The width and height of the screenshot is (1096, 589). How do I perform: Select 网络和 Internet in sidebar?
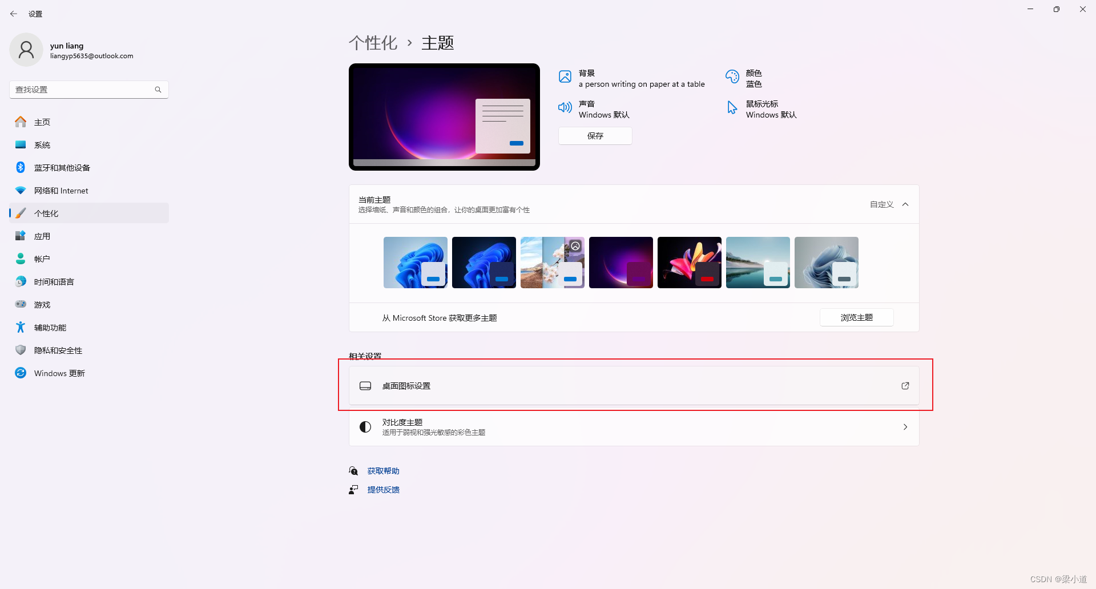coord(89,190)
